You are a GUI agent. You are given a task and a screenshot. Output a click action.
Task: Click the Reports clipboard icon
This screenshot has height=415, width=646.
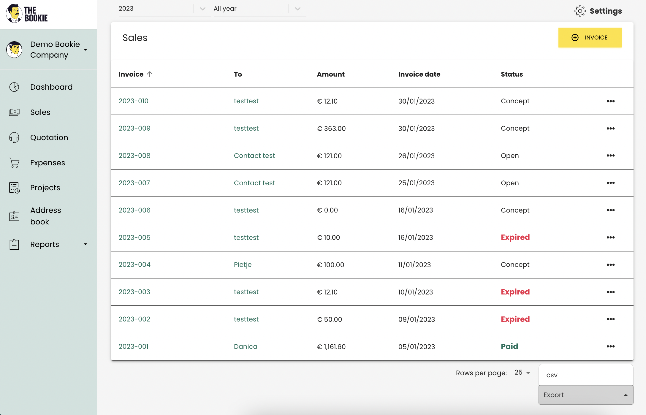click(14, 244)
